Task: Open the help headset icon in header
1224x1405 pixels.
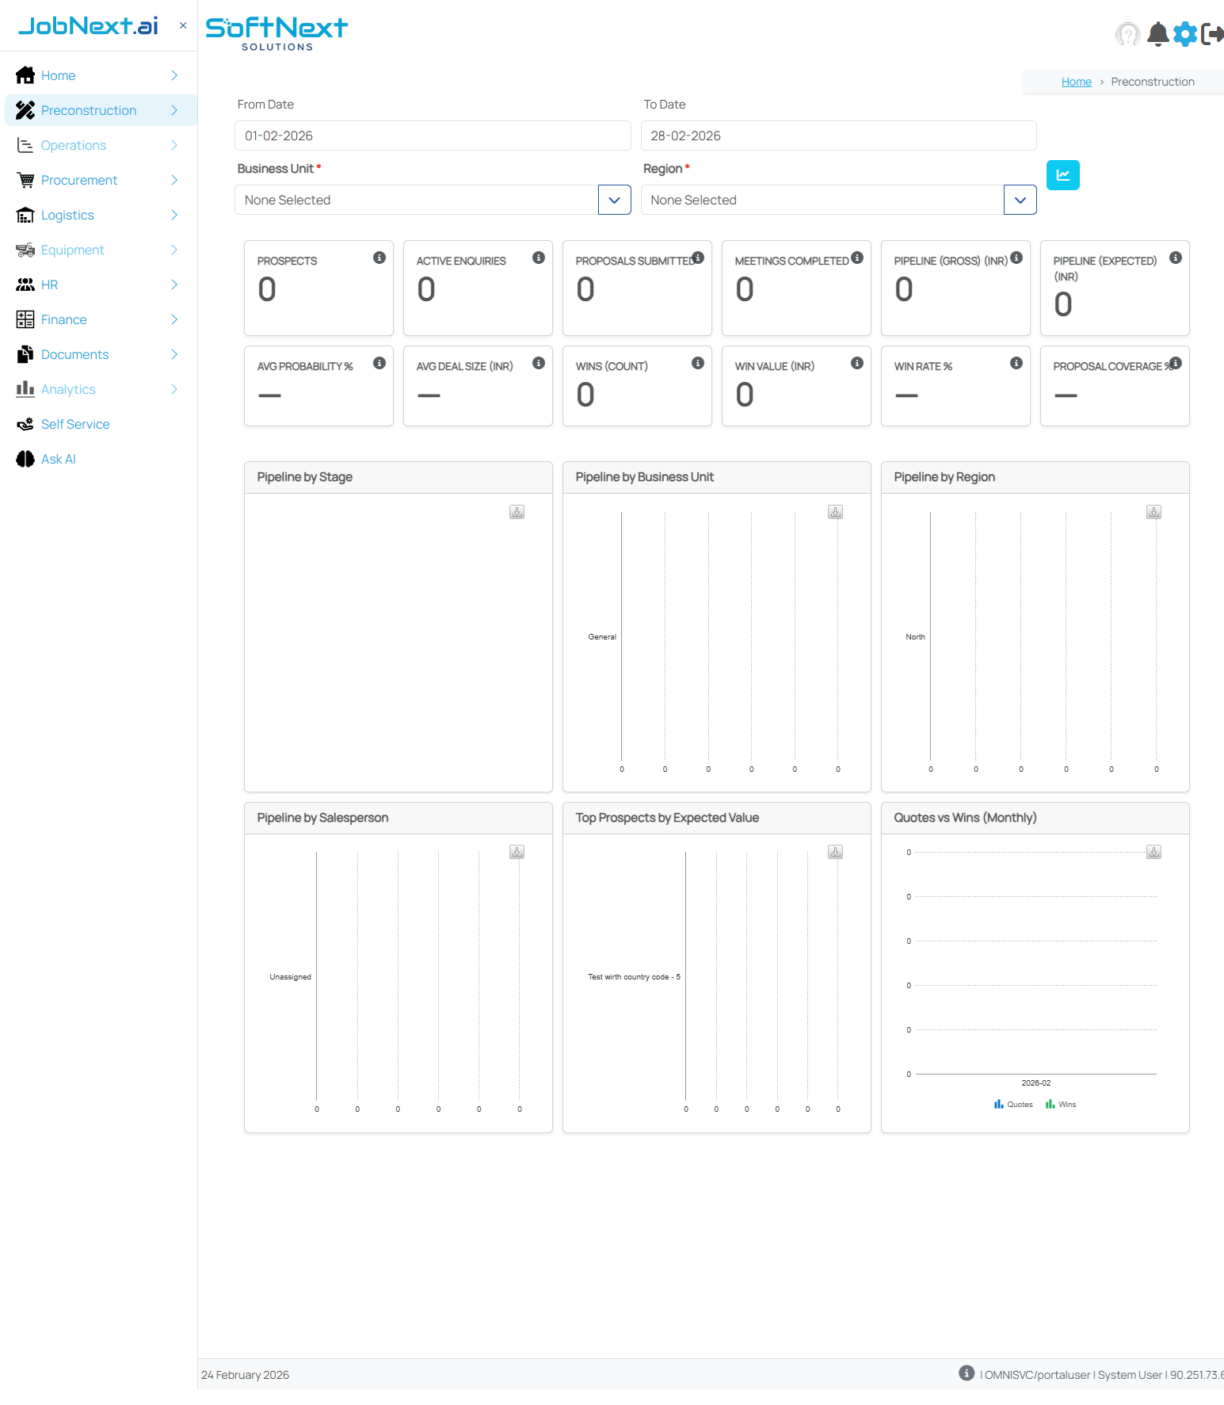Action: [x=1127, y=34]
